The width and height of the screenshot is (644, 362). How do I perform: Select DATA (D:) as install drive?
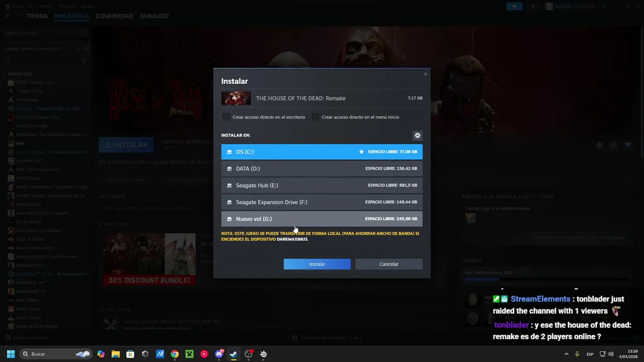coord(322,168)
